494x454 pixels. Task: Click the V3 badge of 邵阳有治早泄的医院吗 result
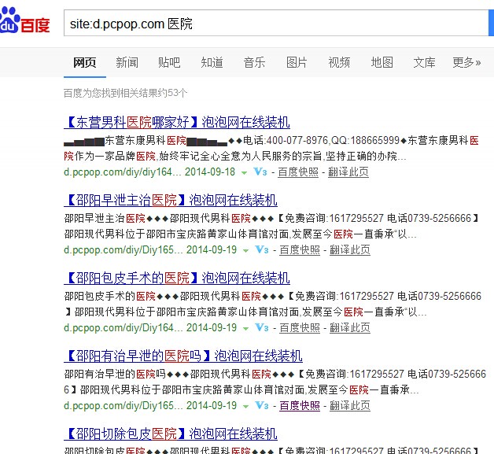(262, 405)
